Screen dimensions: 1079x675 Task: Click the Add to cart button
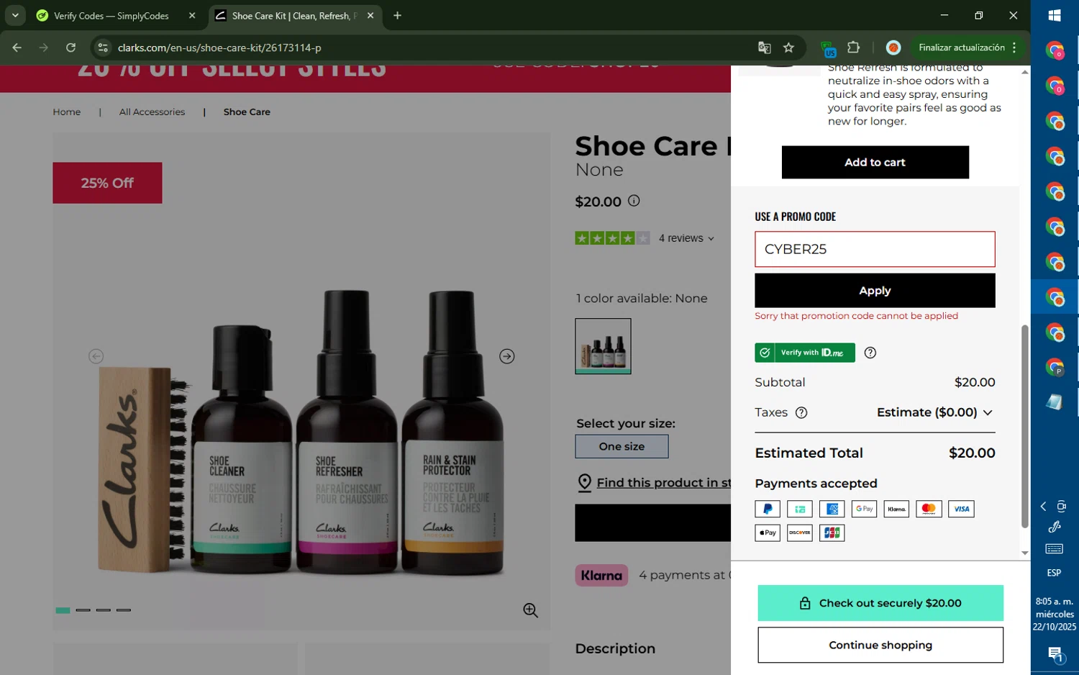(875, 162)
